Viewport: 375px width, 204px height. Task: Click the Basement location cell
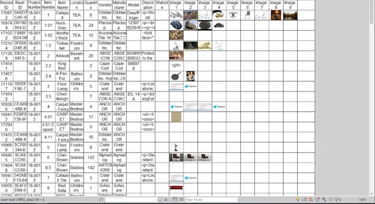[77, 56]
